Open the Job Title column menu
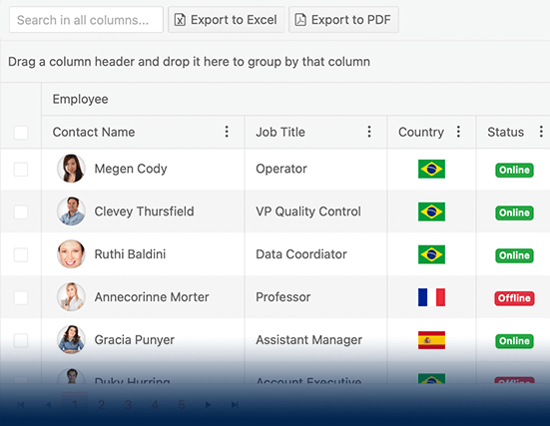The width and height of the screenshot is (550, 426). [369, 132]
